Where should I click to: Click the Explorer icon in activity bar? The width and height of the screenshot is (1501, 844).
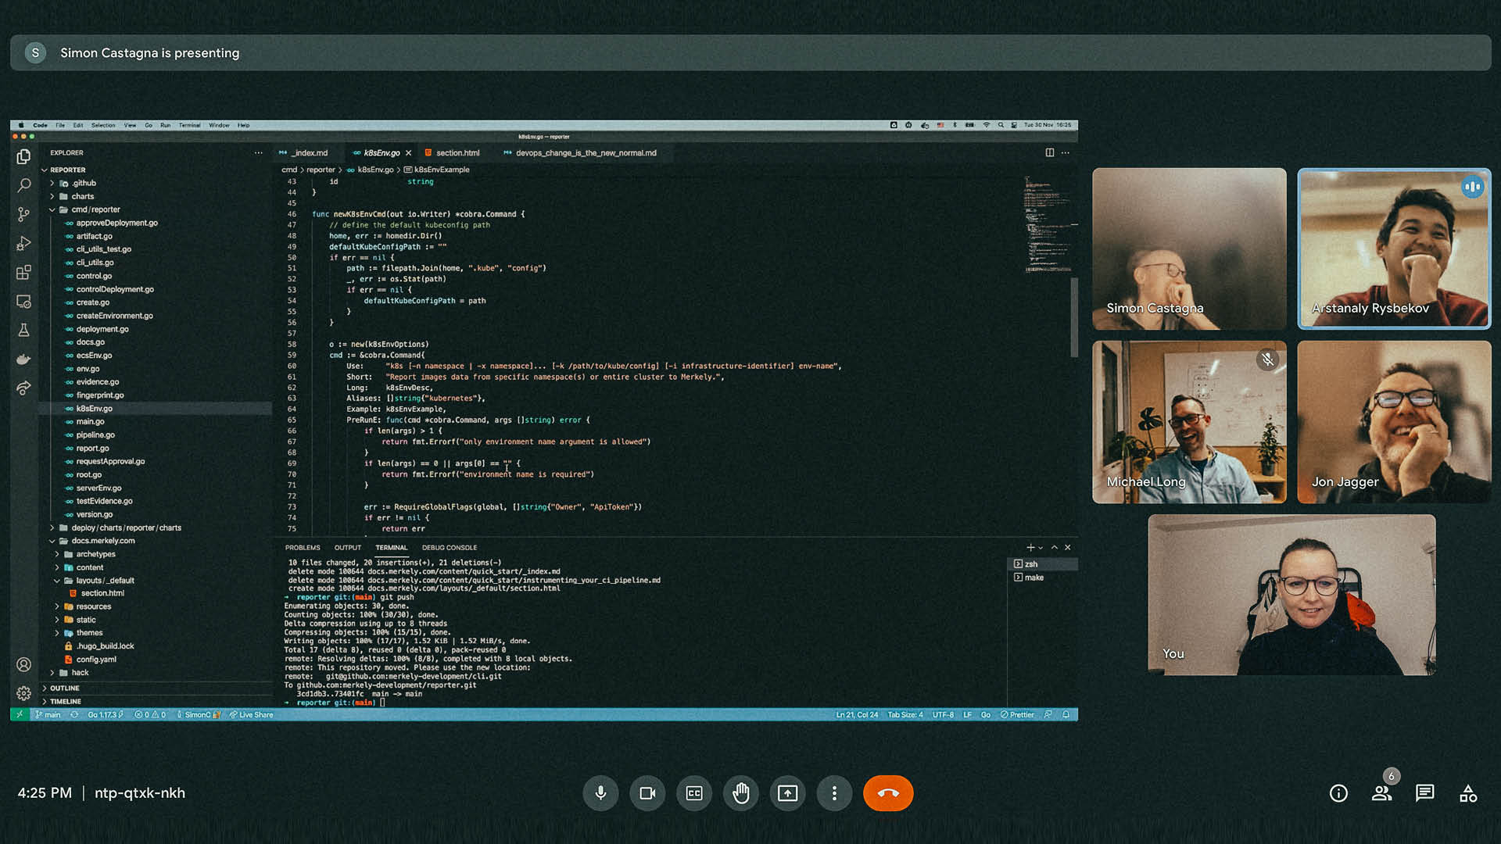[23, 156]
